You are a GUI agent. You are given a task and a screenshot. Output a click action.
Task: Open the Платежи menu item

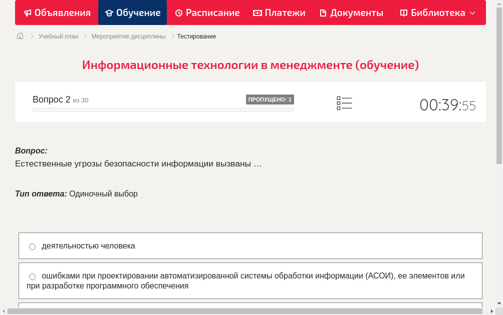click(x=279, y=12)
